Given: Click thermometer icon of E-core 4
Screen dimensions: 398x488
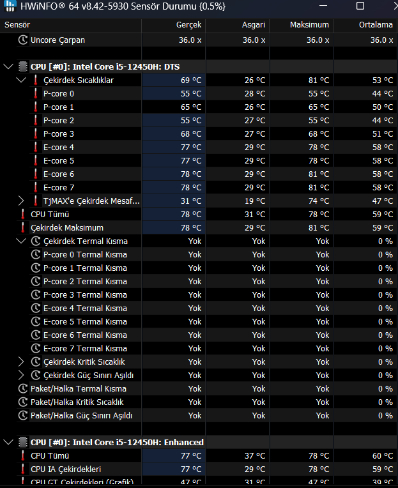Looking at the screenshot, I should click(36, 147).
